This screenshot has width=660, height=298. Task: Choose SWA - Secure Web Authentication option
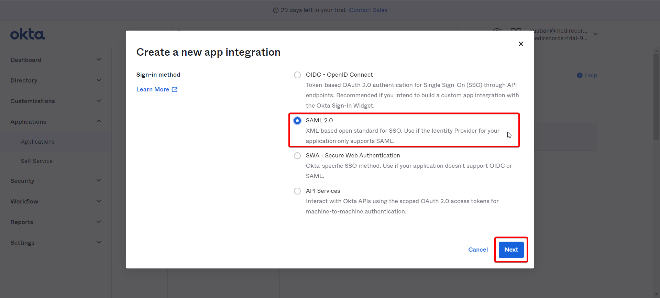tap(297, 156)
